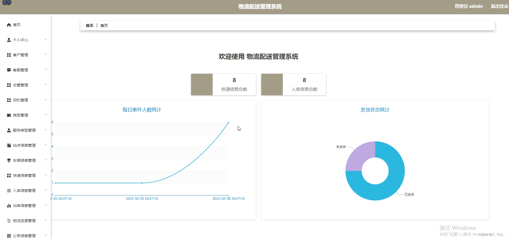Click the icon for 车辆信息管理

(x=9, y=160)
